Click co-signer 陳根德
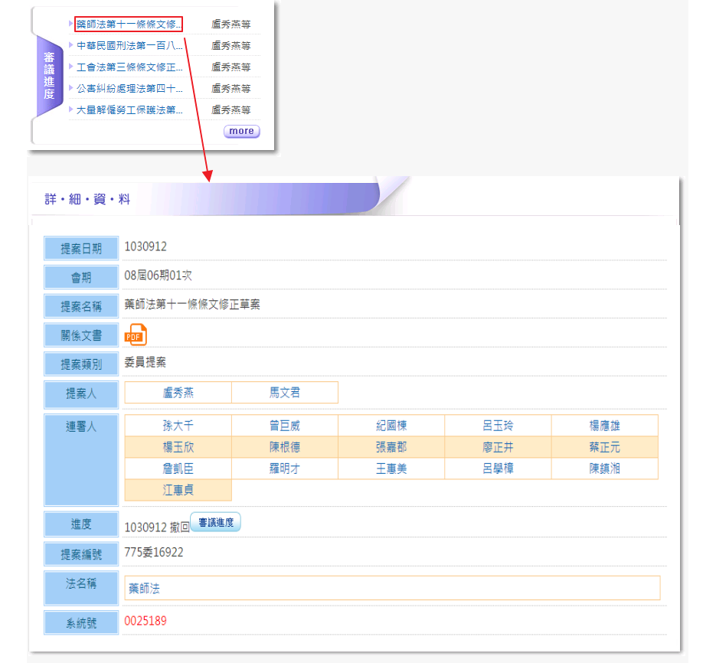Viewport: 716px width, 663px height. [284, 447]
